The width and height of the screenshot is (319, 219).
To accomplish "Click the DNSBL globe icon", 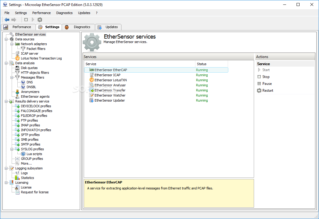I will point(23,87).
